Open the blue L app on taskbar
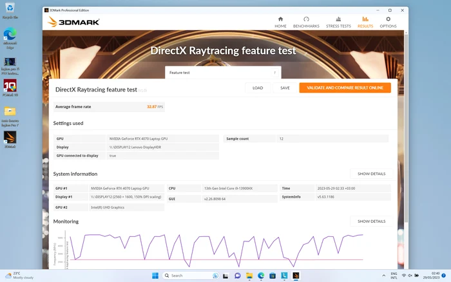This screenshot has height=282, width=451. point(284,276)
